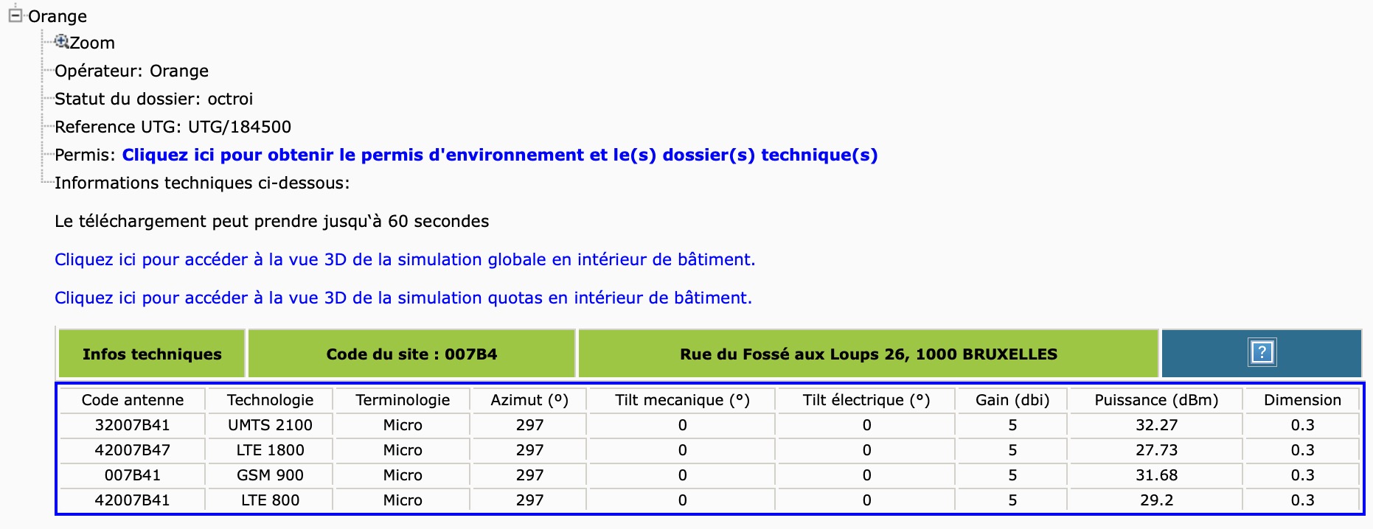Click the LTE 800 technology cell
1373x529 pixels.
(270, 500)
